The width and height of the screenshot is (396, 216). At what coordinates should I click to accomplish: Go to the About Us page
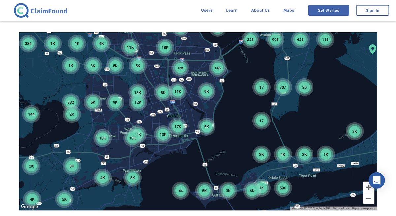click(260, 10)
